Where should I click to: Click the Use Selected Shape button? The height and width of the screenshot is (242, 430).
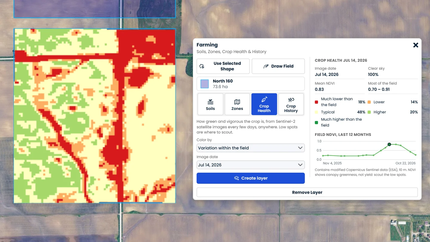(x=223, y=66)
